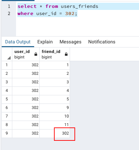Select result row number 5

7,99
